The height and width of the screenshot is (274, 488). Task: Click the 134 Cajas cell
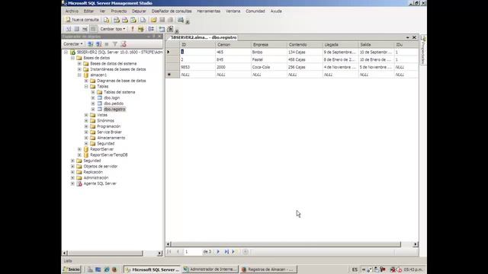305,53
